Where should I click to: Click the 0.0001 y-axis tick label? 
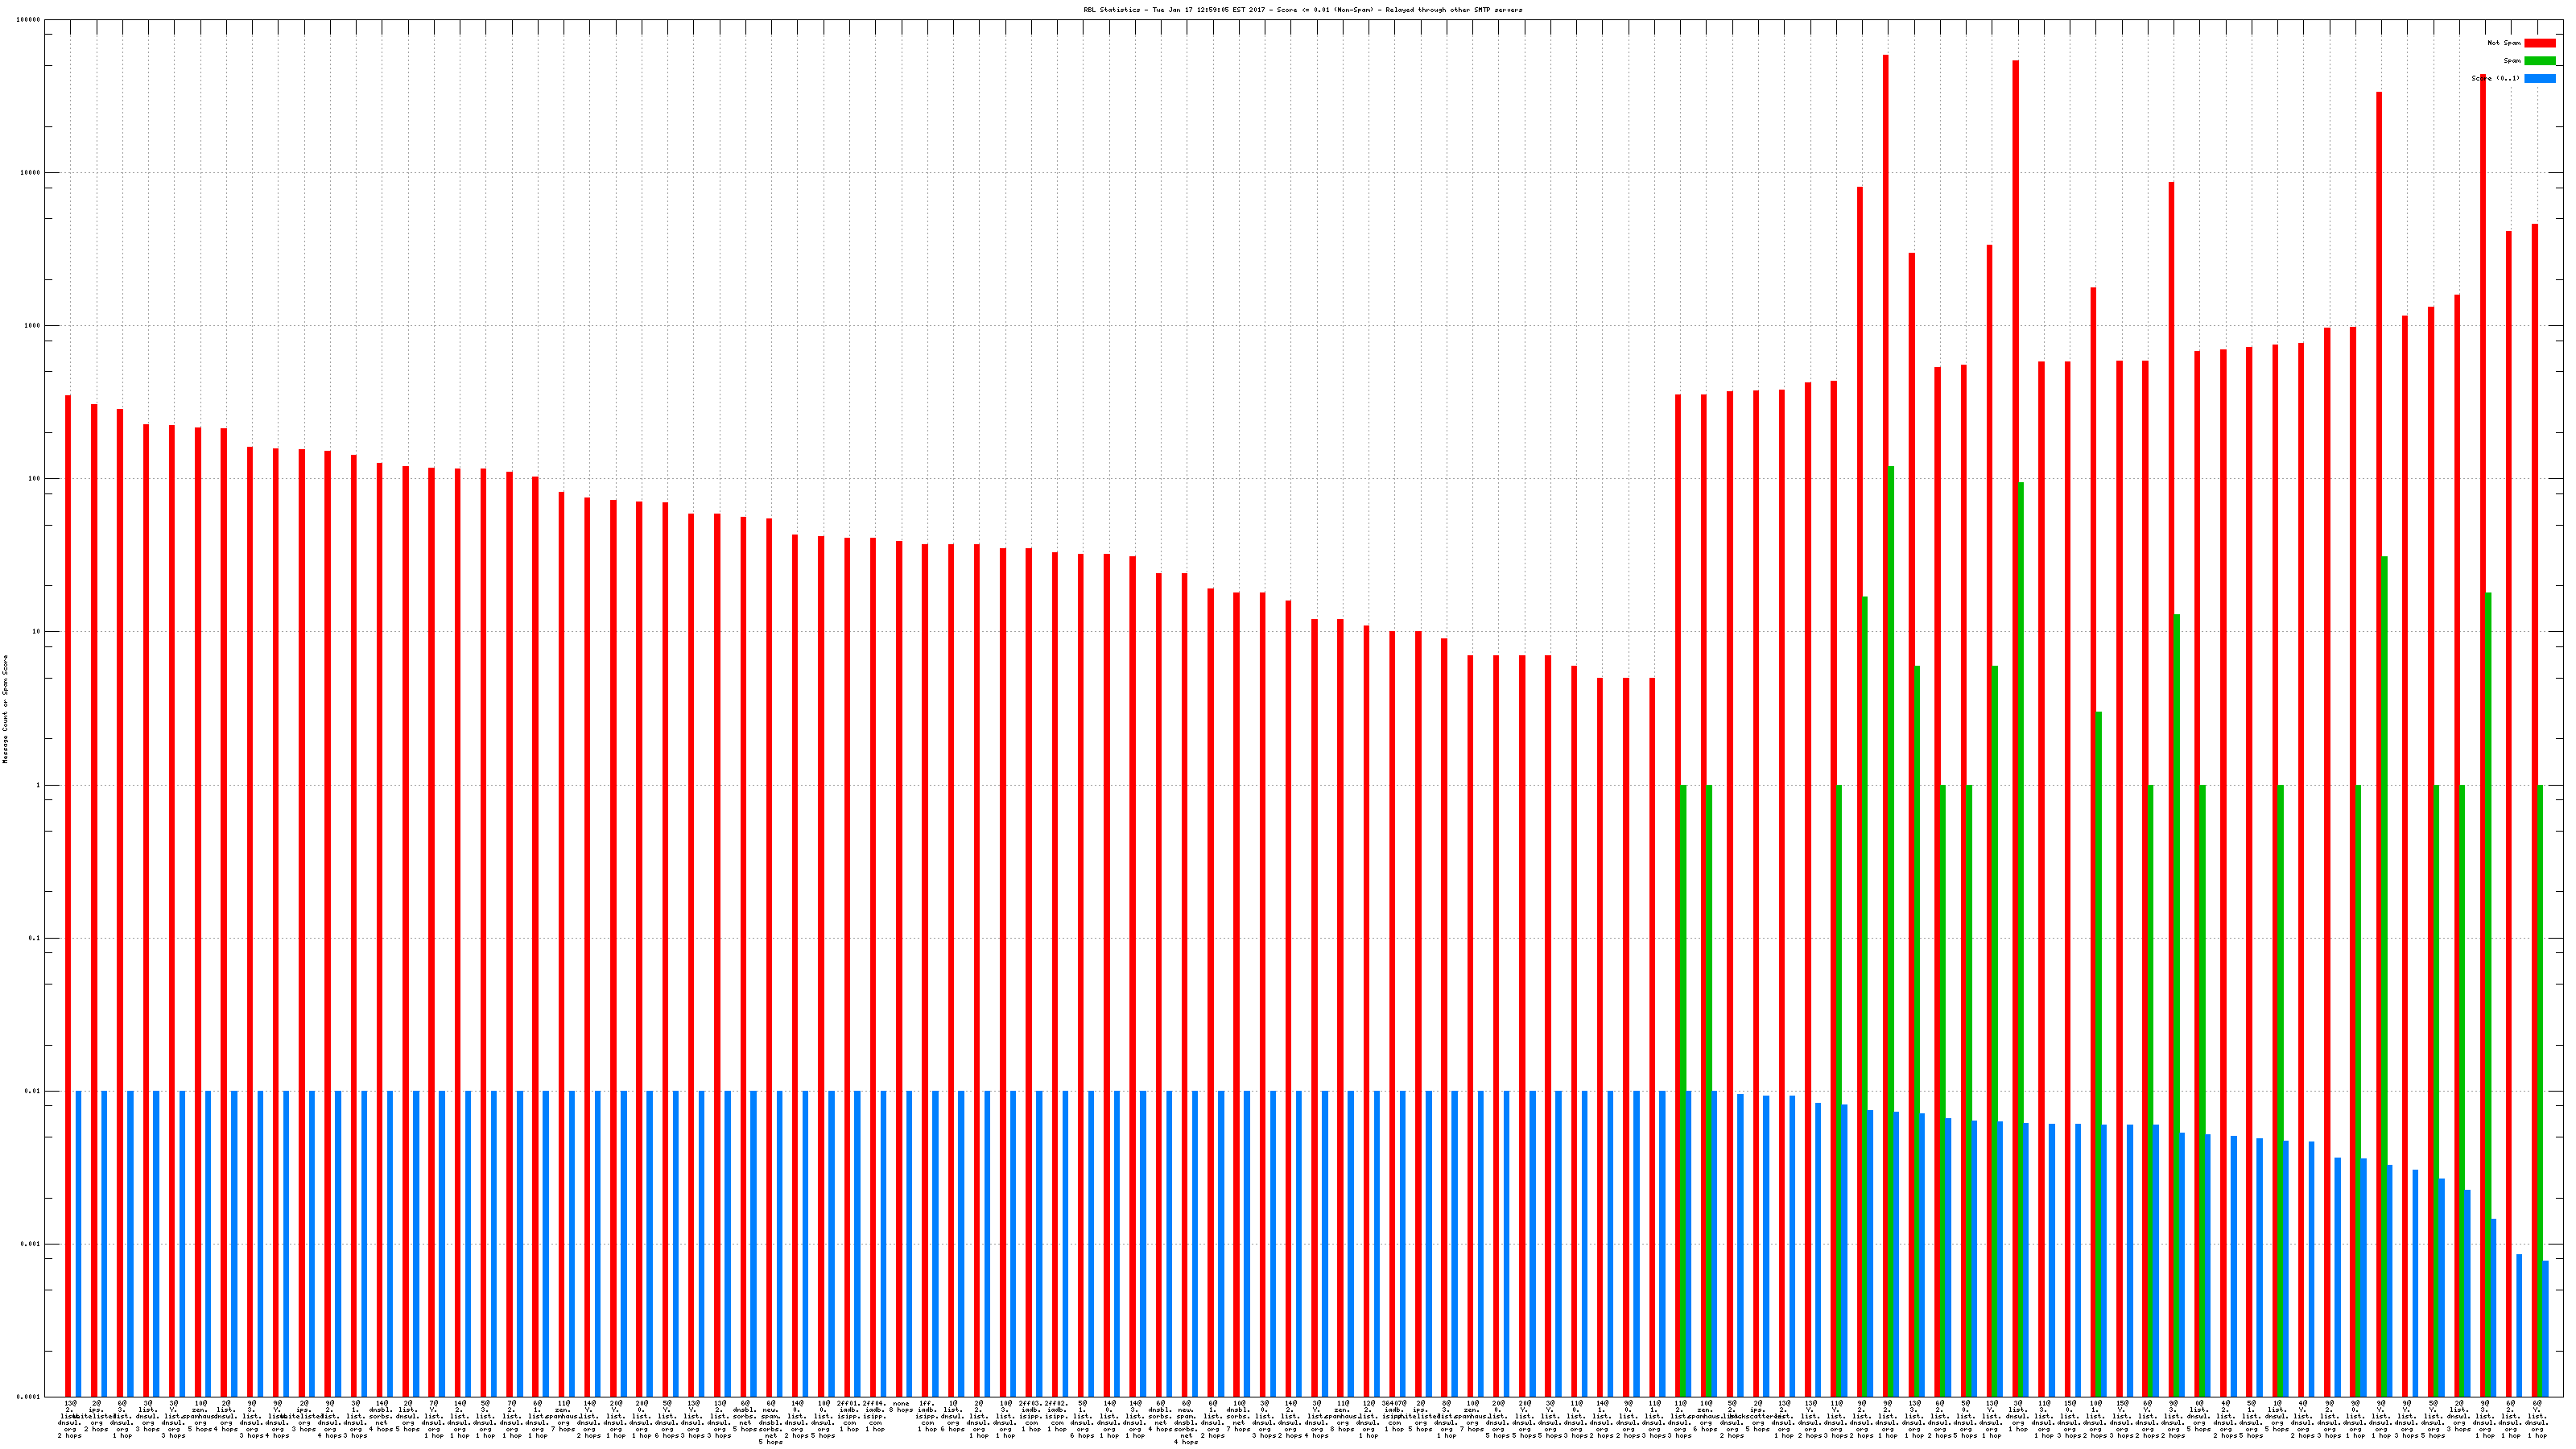click(x=29, y=1397)
